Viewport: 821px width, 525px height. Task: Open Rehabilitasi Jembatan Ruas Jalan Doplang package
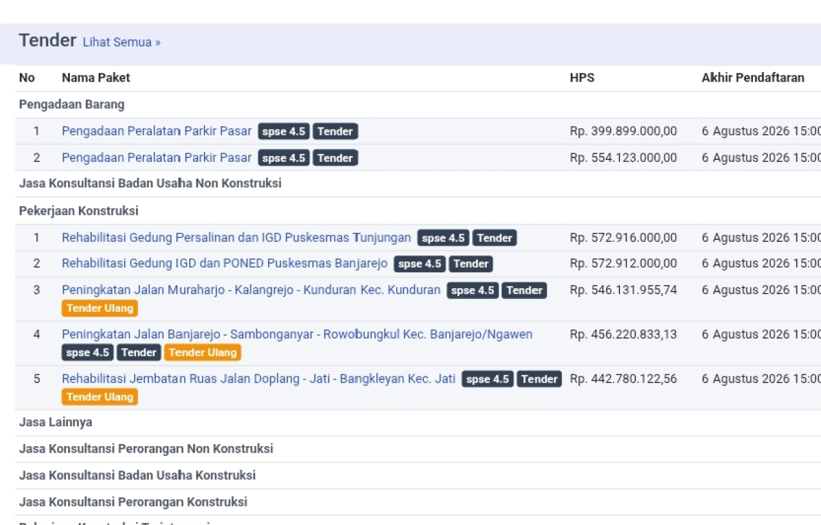click(x=258, y=379)
